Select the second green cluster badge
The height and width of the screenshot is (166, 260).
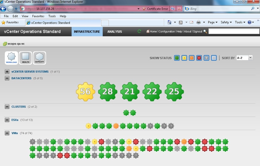133,113
